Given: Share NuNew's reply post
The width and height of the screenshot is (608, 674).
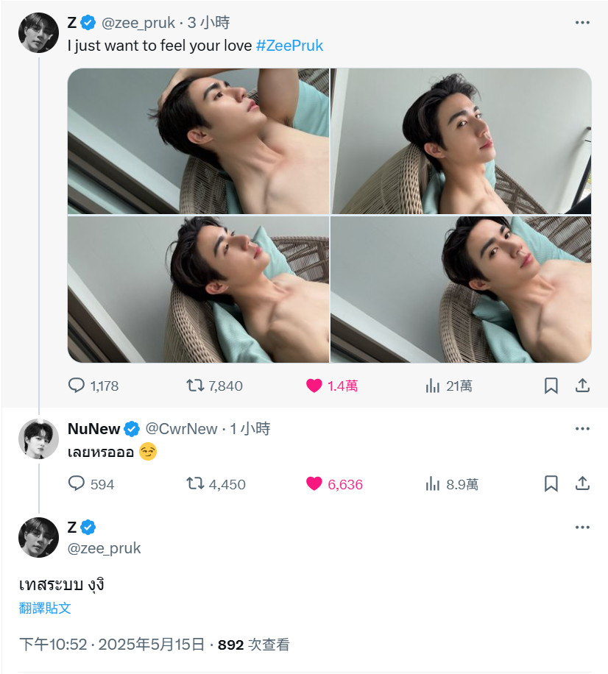Looking at the screenshot, I should (583, 483).
